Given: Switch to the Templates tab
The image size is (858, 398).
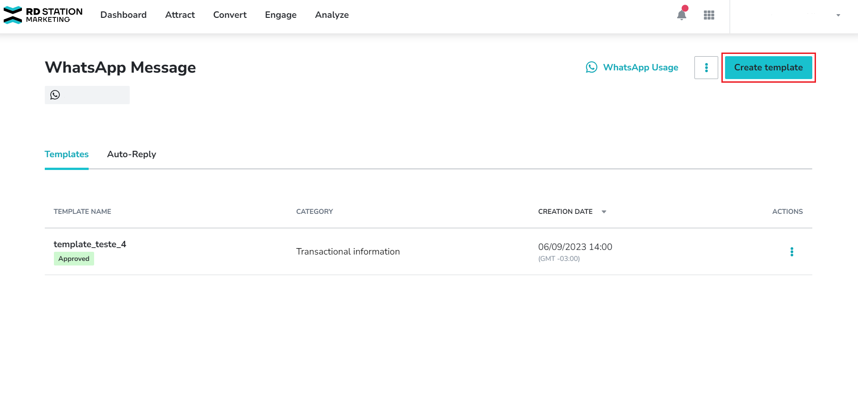Looking at the screenshot, I should coord(67,154).
